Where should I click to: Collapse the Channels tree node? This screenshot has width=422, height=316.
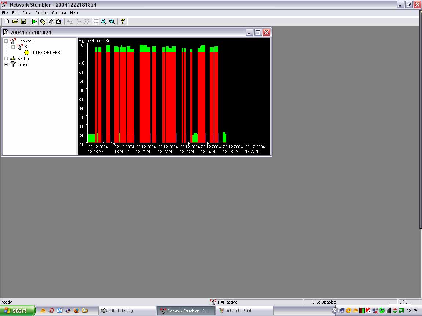pos(6,41)
